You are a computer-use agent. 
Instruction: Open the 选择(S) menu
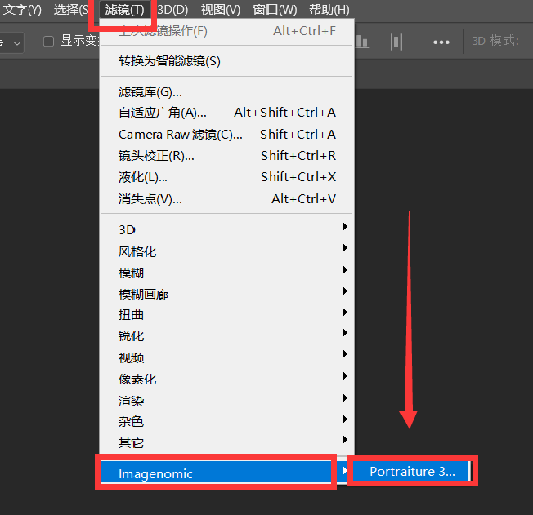pyautogui.click(x=70, y=10)
